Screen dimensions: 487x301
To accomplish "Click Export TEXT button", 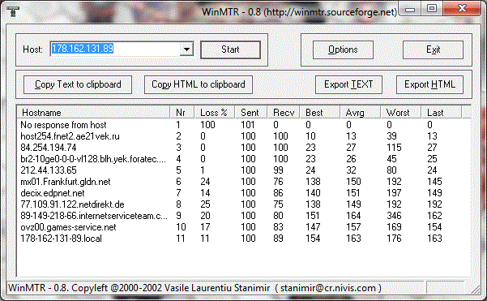I will click(x=348, y=84).
